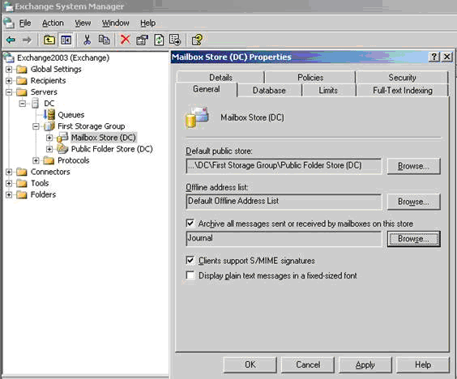
Task: Switch to the Limits tab
Action: coord(328,91)
